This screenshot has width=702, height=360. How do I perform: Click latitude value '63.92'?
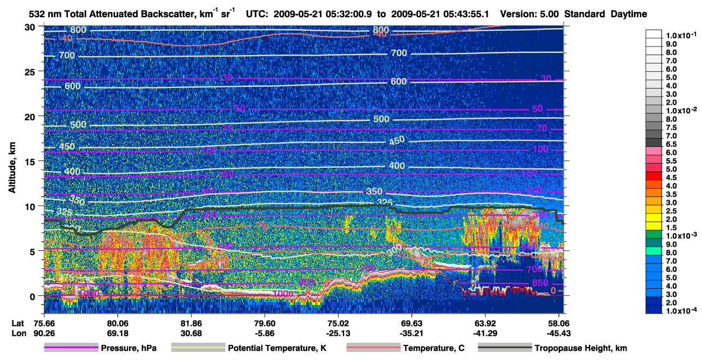[x=485, y=323]
